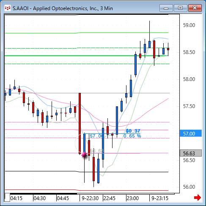Select the tall red candle at 9-22:30
This screenshot has height=206, width=206.
click(x=80, y=124)
